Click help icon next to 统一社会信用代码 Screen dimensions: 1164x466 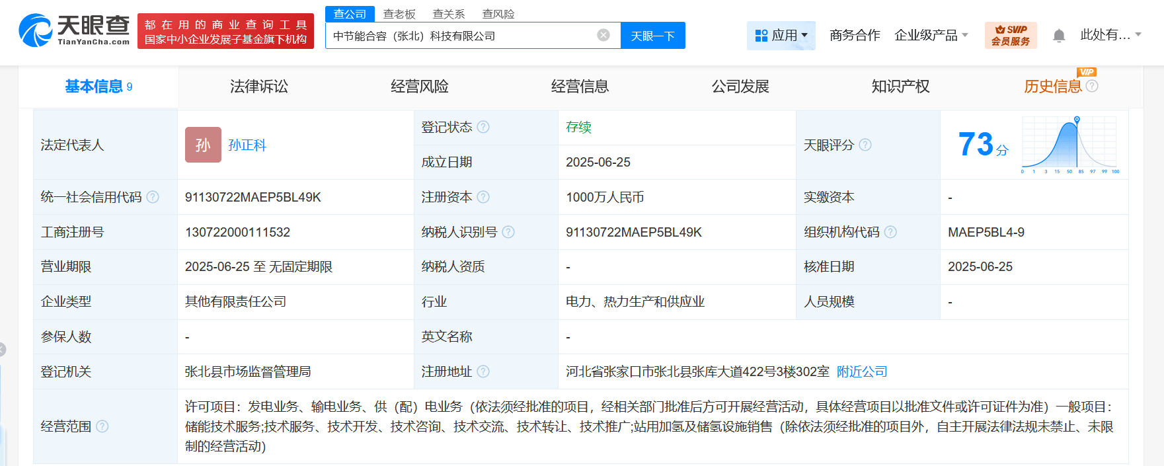(x=153, y=197)
